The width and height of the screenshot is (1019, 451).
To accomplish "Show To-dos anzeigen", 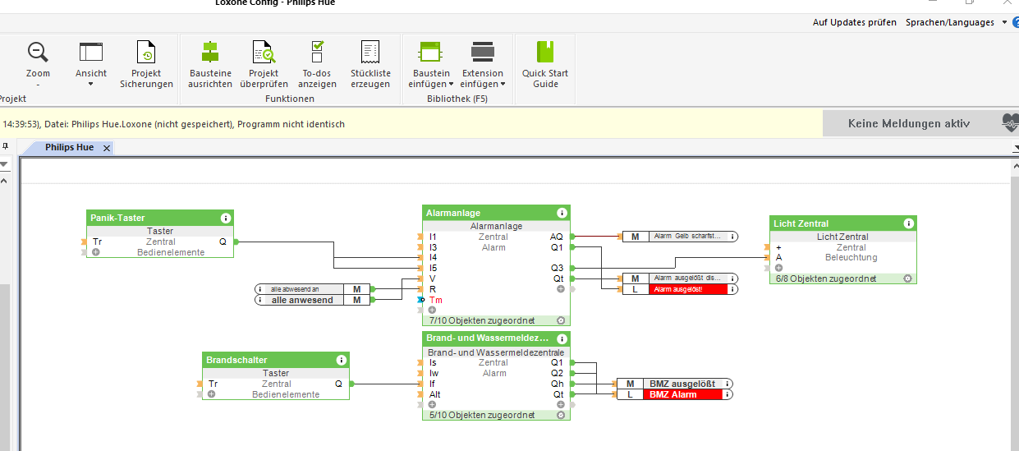I will 317,64.
